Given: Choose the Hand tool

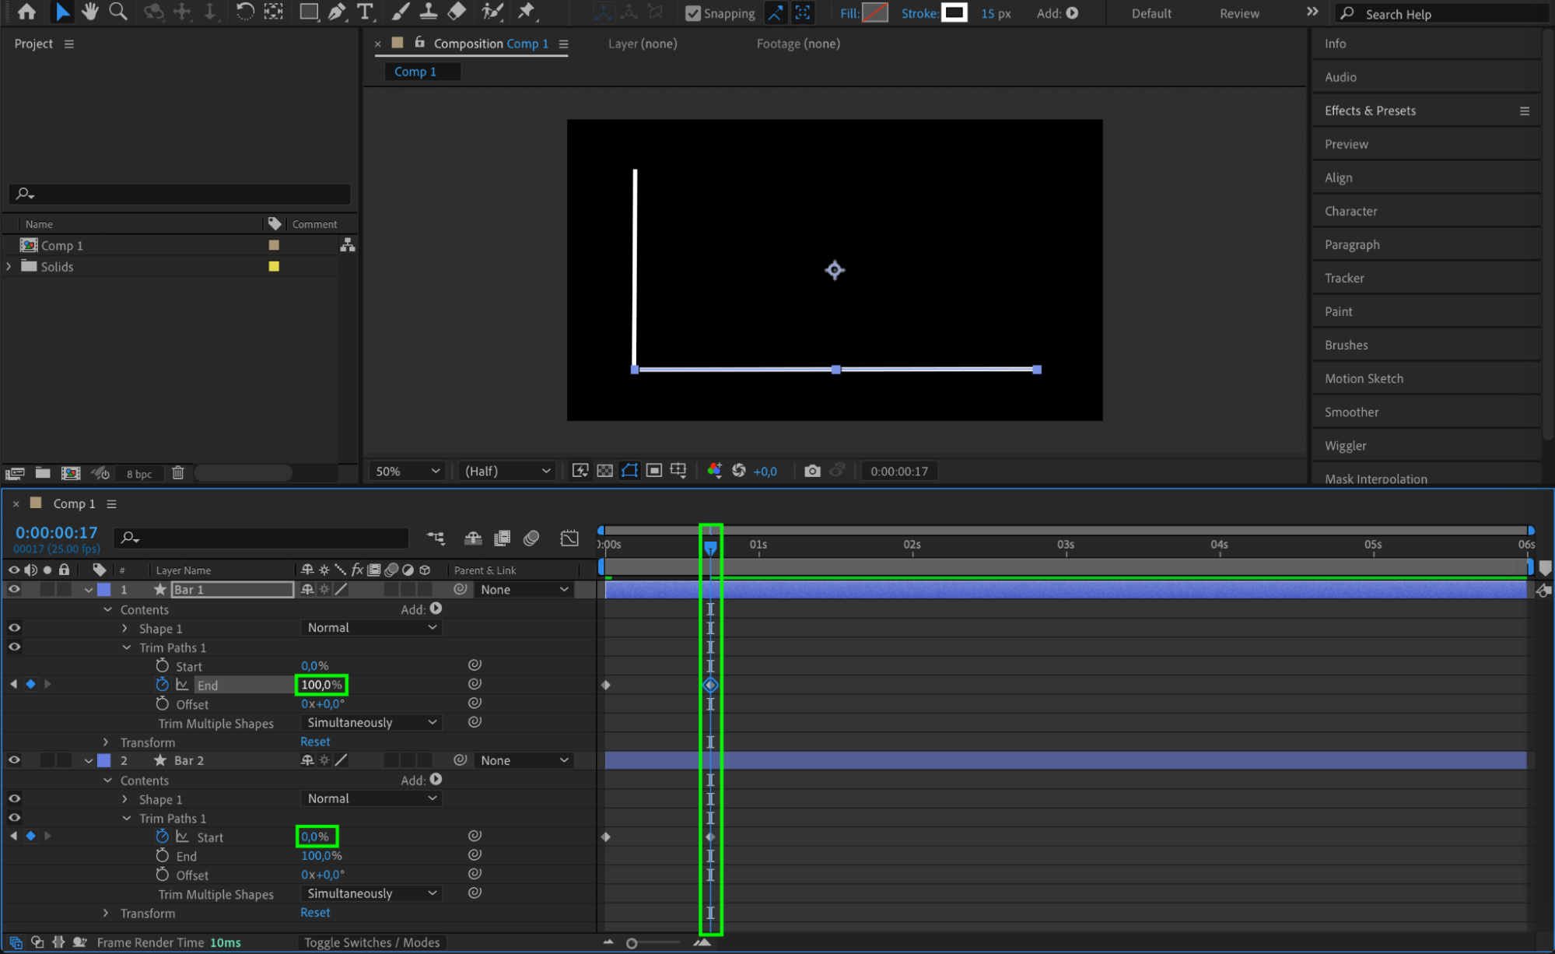Looking at the screenshot, I should click(x=89, y=12).
